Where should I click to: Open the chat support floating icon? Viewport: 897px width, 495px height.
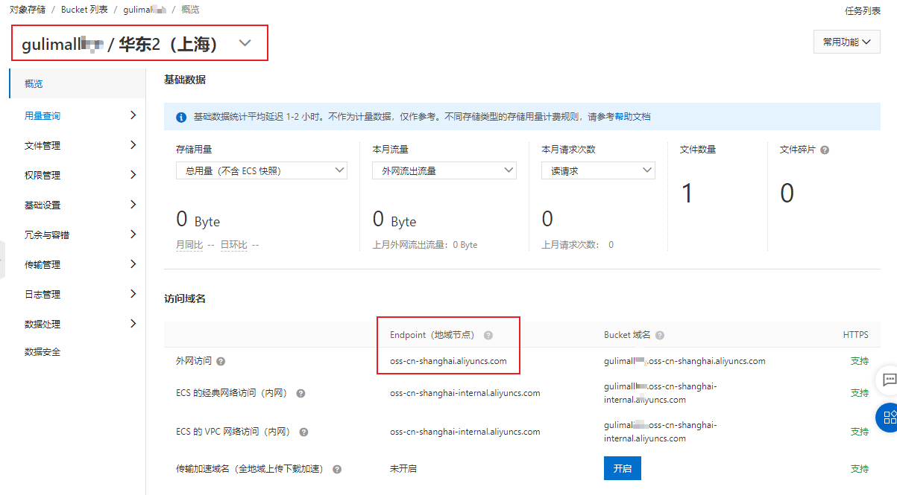(888, 380)
